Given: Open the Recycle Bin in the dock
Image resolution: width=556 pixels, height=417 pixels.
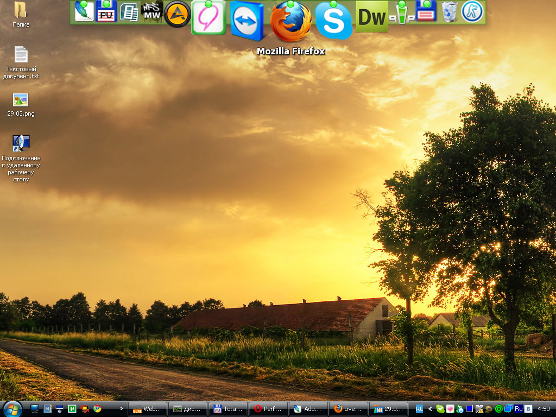Looking at the screenshot, I should [x=450, y=12].
